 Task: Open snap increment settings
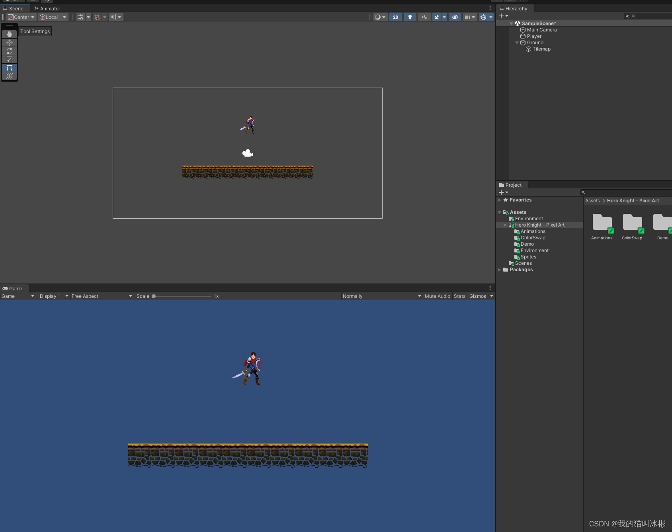tap(116, 17)
